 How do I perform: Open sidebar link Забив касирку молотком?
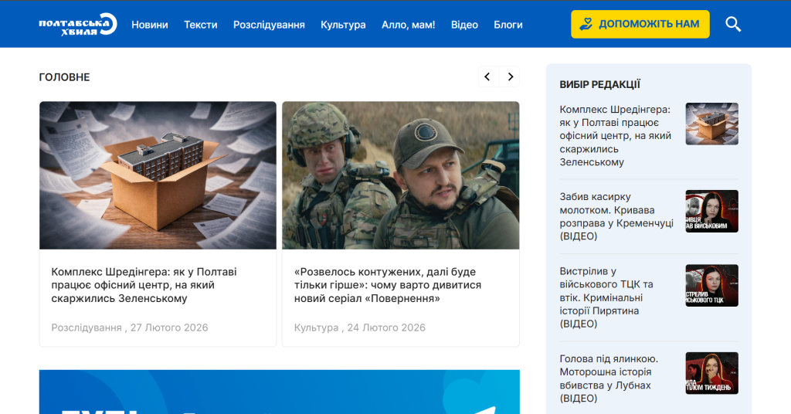coord(616,216)
